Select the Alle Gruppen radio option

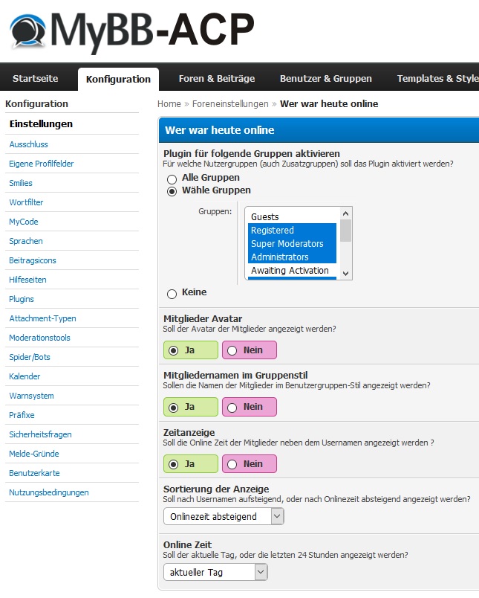pyautogui.click(x=172, y=179)
